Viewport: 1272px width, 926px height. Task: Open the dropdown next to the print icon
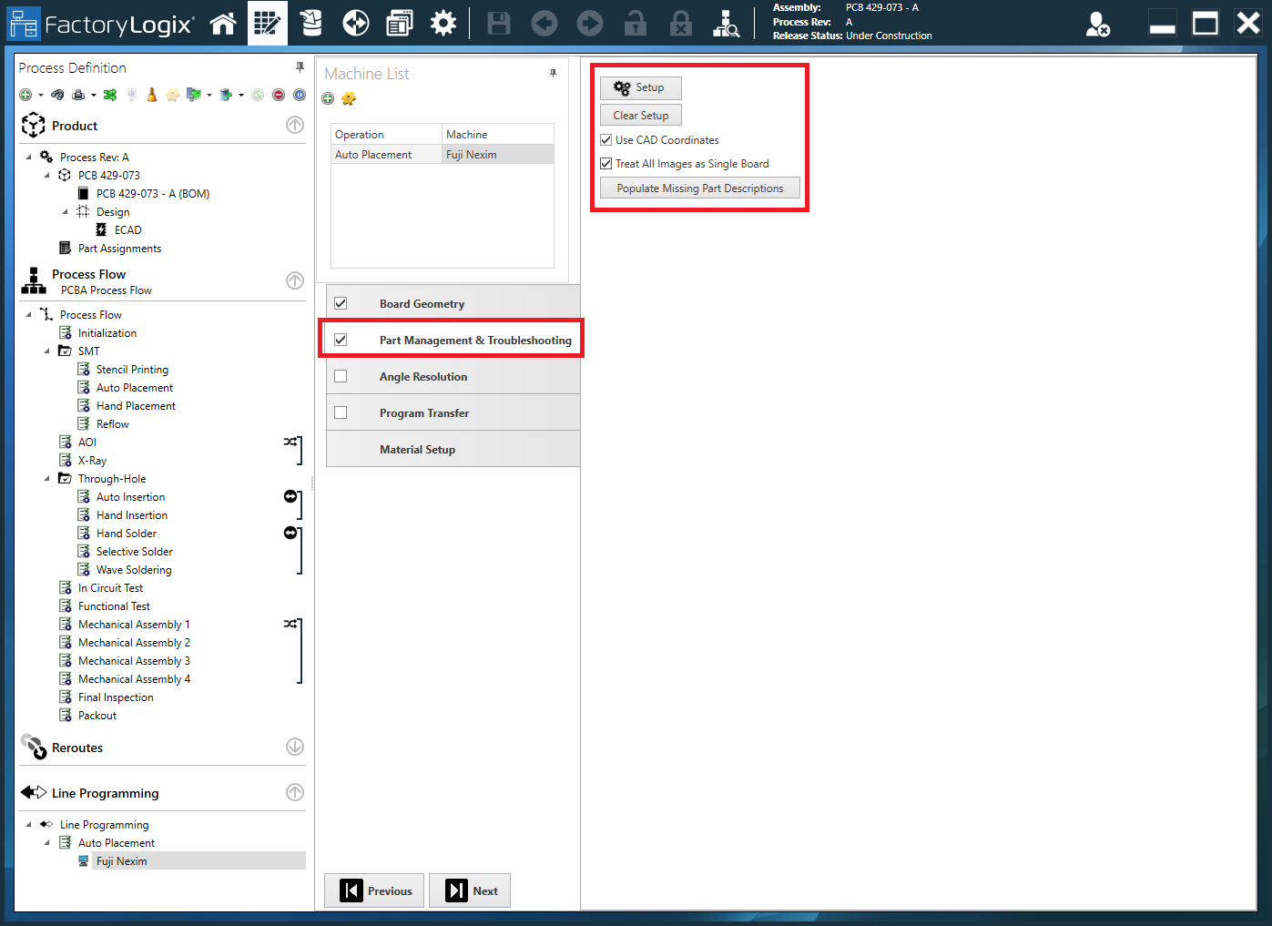click(93, 94)
